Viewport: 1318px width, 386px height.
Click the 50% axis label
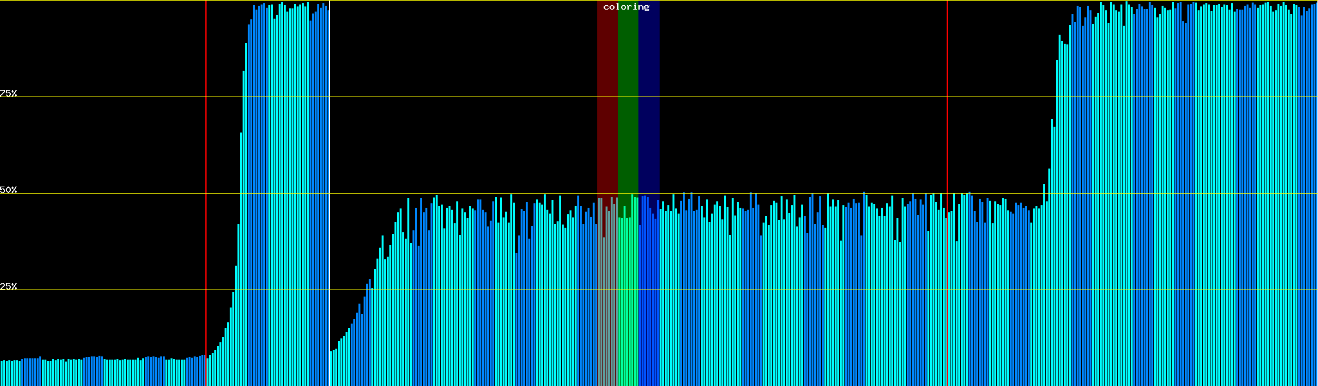click(8, 190)
